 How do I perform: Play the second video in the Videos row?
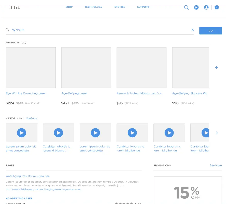click(59, 133)
